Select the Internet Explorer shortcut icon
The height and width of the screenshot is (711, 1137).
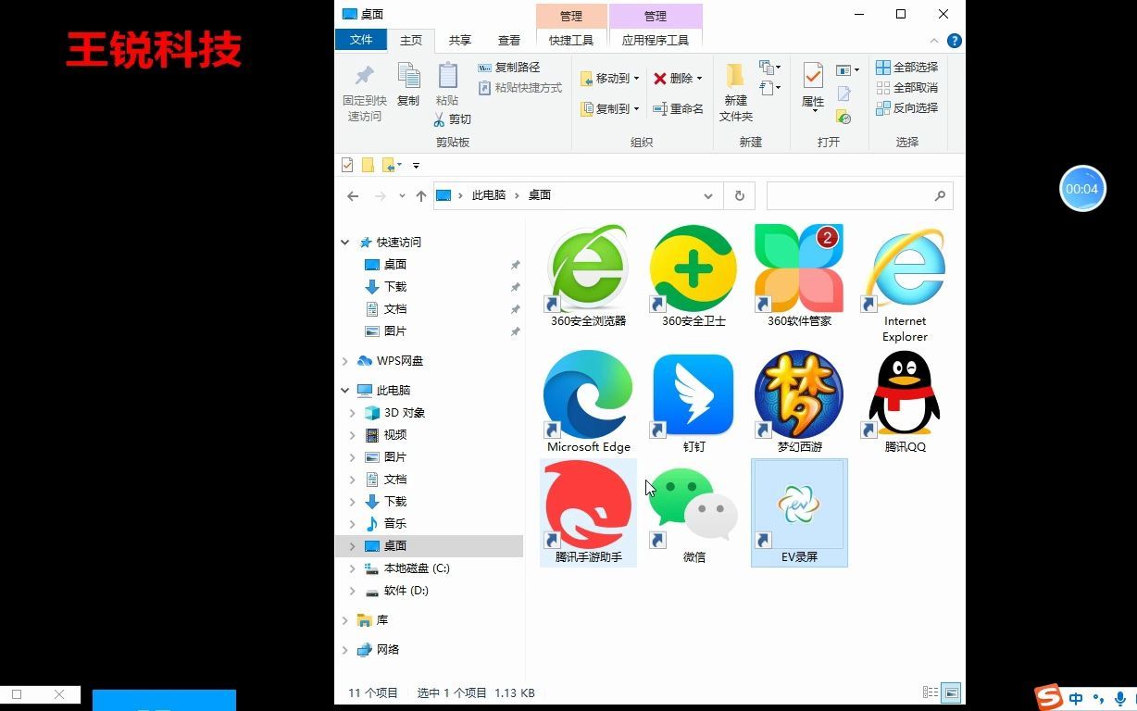(x=905, y=268)
